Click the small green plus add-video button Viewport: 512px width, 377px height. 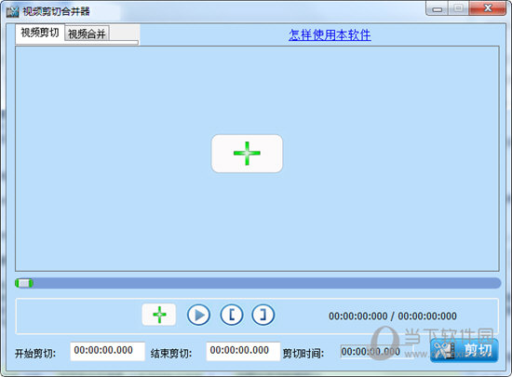159,315
